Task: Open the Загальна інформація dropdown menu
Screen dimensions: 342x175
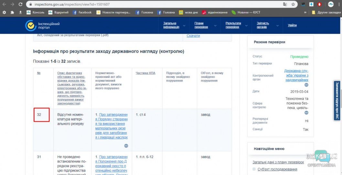Action: coord(171,25)
